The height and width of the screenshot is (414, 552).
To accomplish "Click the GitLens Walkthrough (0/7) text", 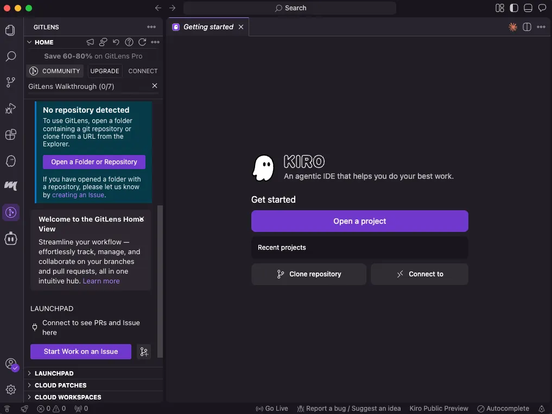I will coord(71,87).
